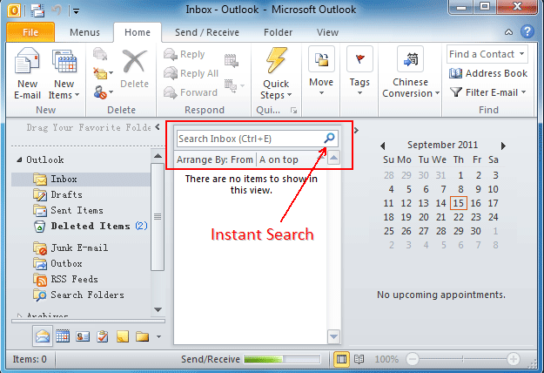Open the Move menu
The height and width of the screenshot is (373, 544).
(321, 71)
